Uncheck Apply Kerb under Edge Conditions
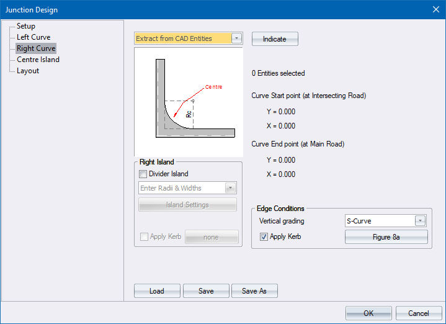Screen dimensions: 446x324 (264, 236)
